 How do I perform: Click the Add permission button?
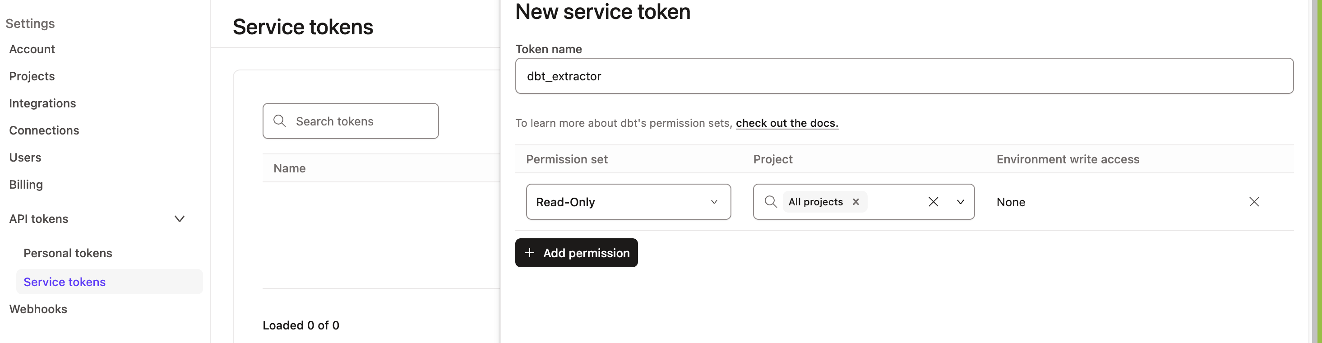tap(576, 253)
